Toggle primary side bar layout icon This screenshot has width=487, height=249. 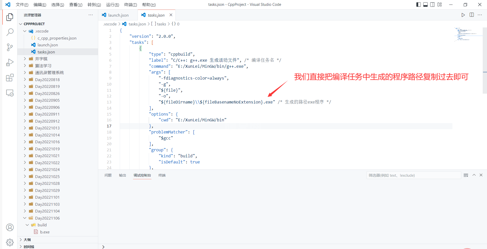tap(419, 5)
